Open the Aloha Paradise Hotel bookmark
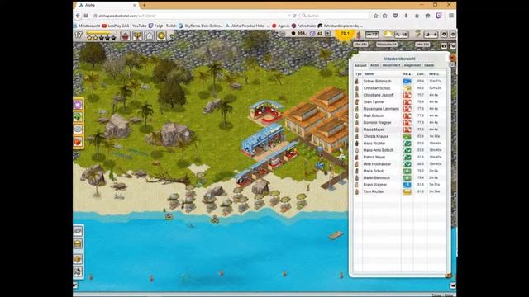 coord(247,26)
